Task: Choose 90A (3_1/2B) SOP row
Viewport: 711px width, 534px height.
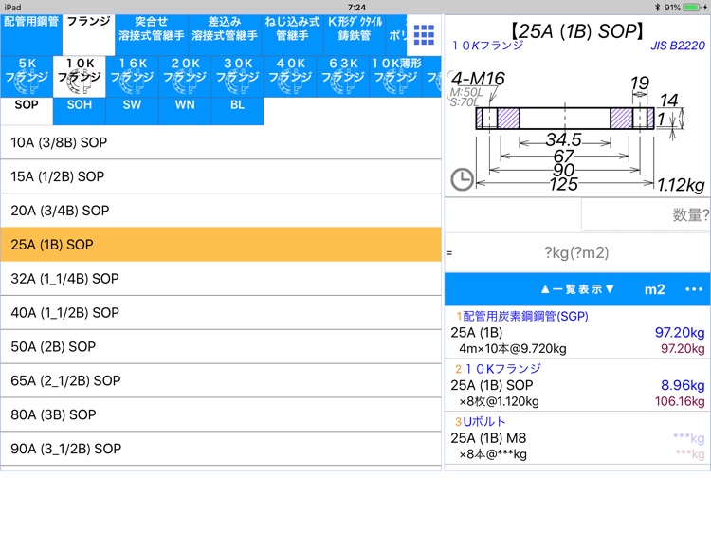Action: pyautogui.click(x=221, y=449)
